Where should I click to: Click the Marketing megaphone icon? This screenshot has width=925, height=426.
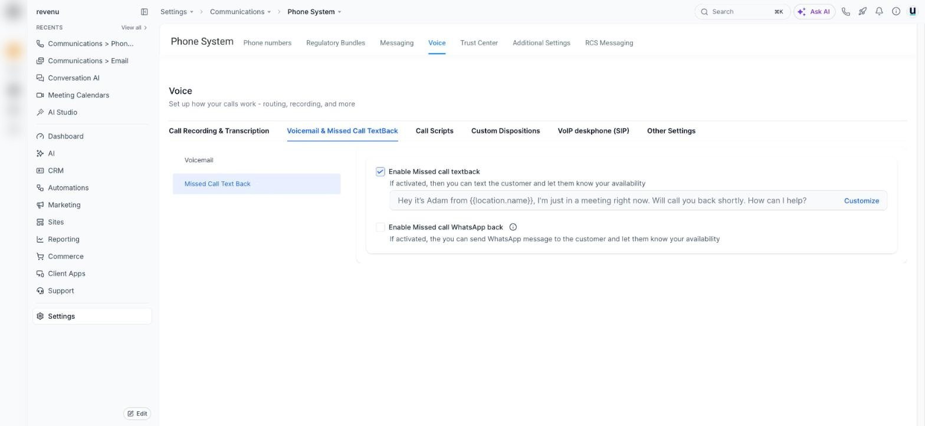point(40,205)
